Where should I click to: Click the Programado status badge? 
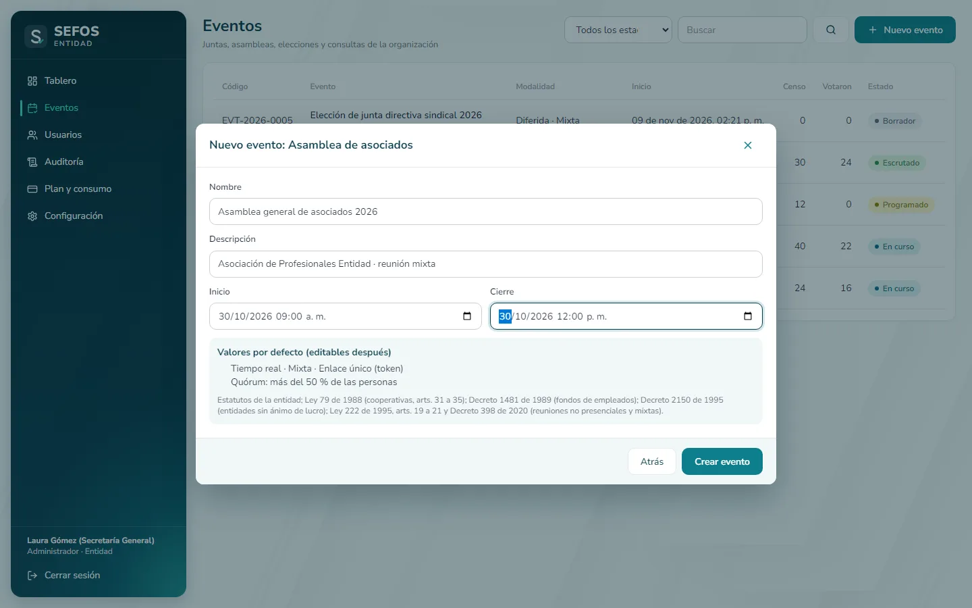click(x=901, y=205)
